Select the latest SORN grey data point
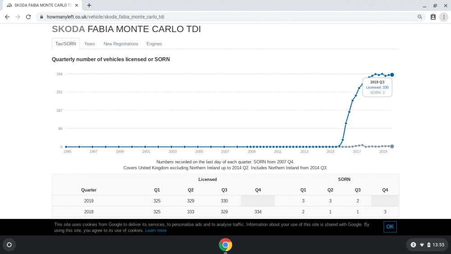Image resolution: width=451 pixels, height=254 pixels. (392, 147)
